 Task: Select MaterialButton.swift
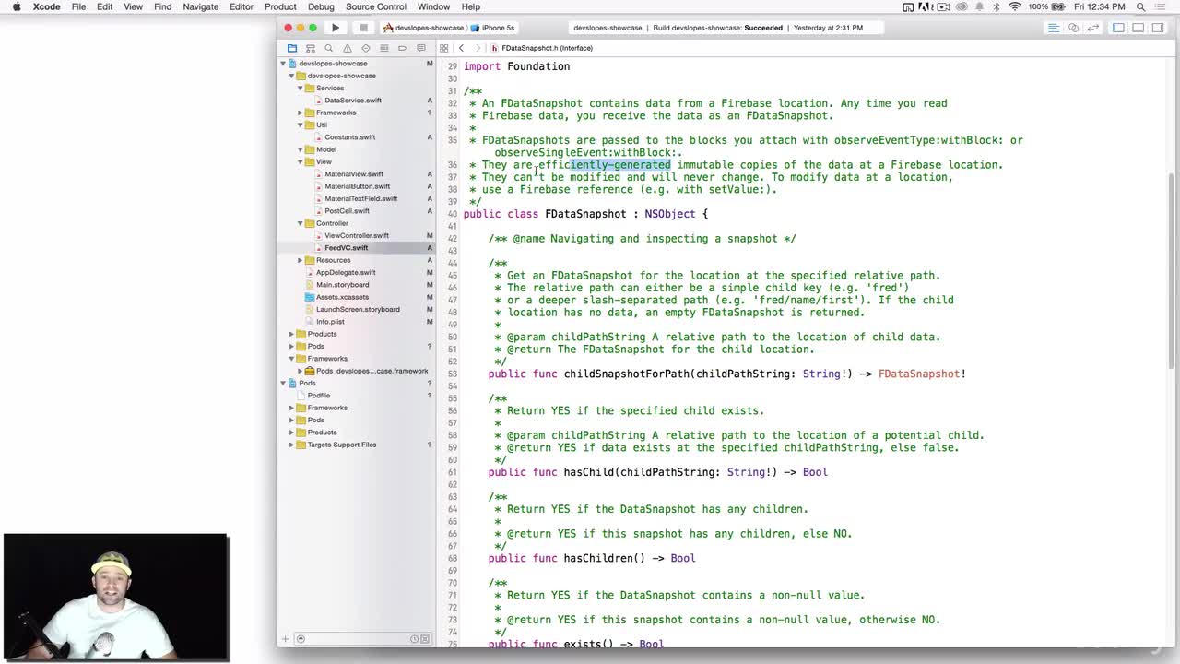(x=357, y=186)
